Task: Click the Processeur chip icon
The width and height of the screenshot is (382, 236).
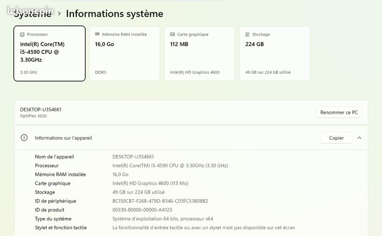Action: click(x=22, y=34)
